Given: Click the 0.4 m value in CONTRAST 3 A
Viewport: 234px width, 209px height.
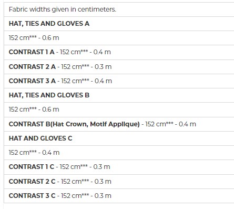Looking at the screenshot, I should 103,81.
